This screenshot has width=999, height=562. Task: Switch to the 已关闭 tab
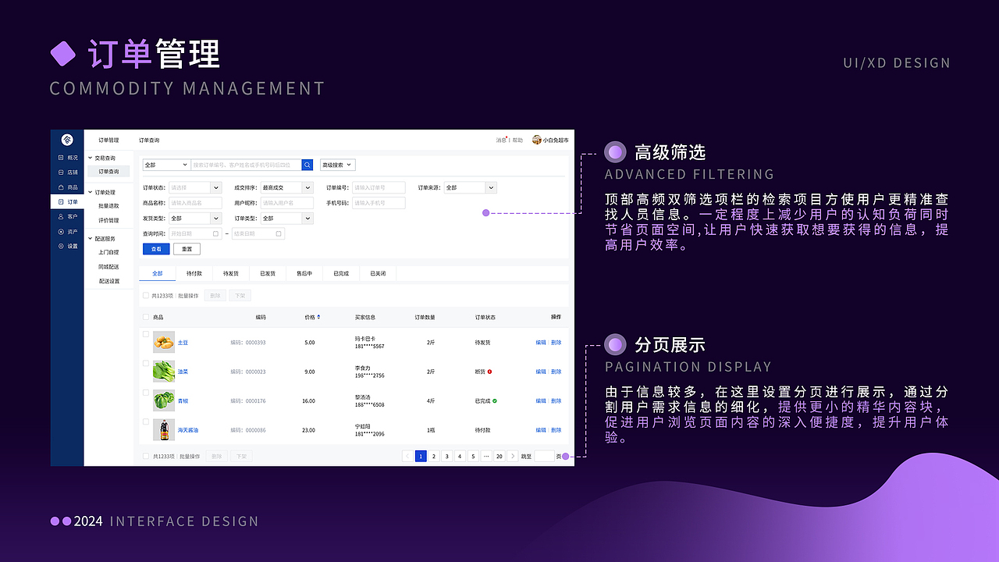coord(378,273)
